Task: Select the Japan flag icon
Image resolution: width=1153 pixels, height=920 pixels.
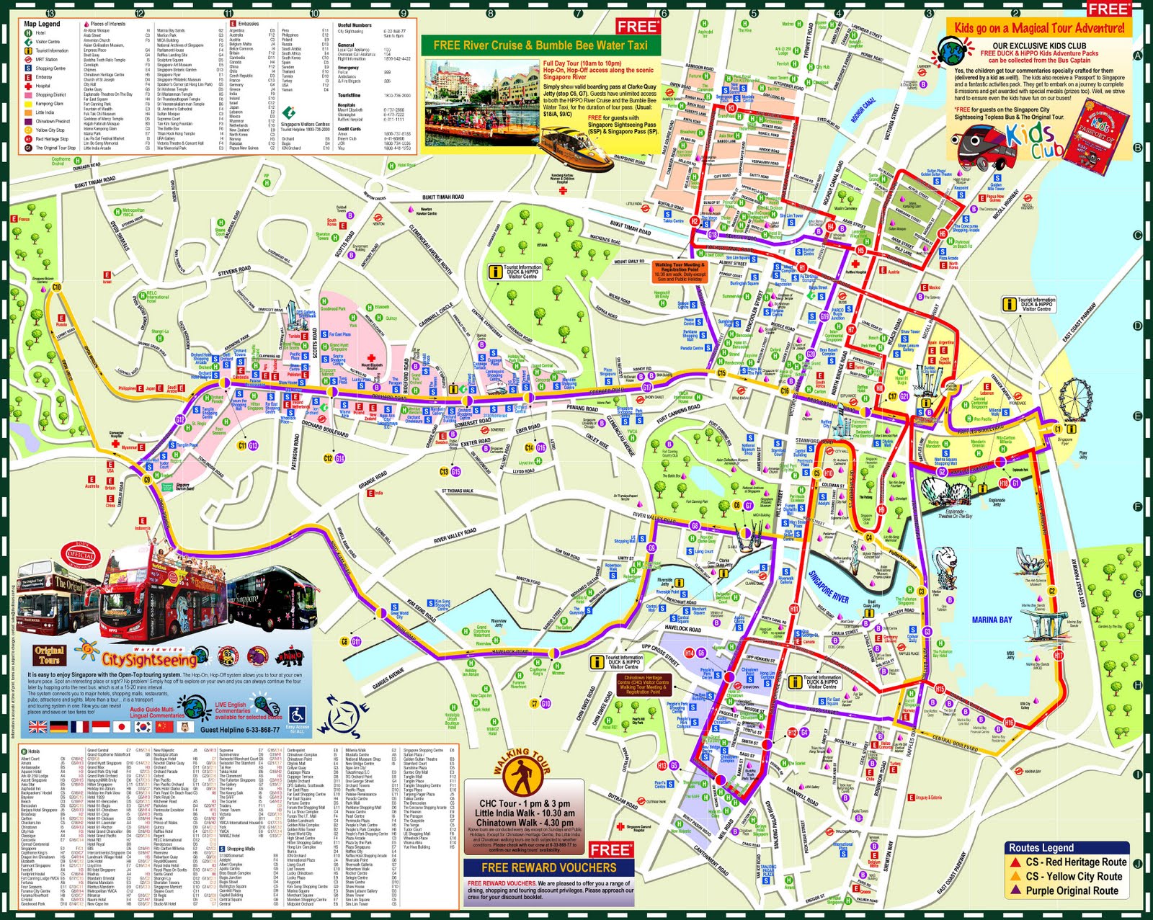Action: pos(122,727)
